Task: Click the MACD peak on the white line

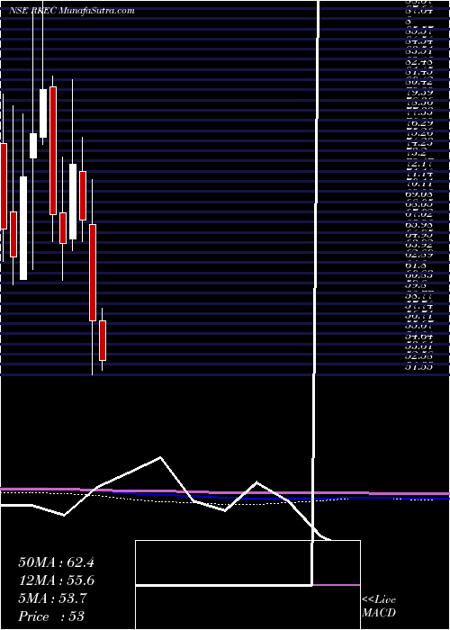Action: click(160, 457)
